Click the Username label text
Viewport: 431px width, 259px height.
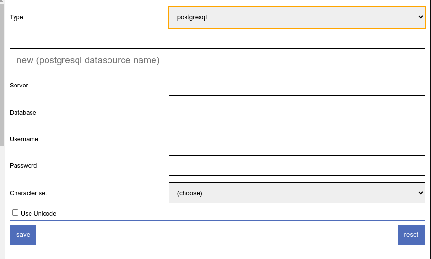(x=24, y=139)
